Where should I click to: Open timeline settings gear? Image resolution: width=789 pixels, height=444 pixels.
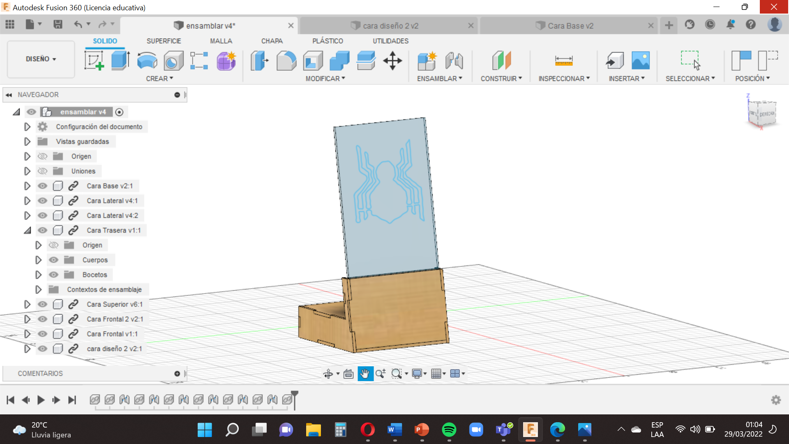click(776, 400)
